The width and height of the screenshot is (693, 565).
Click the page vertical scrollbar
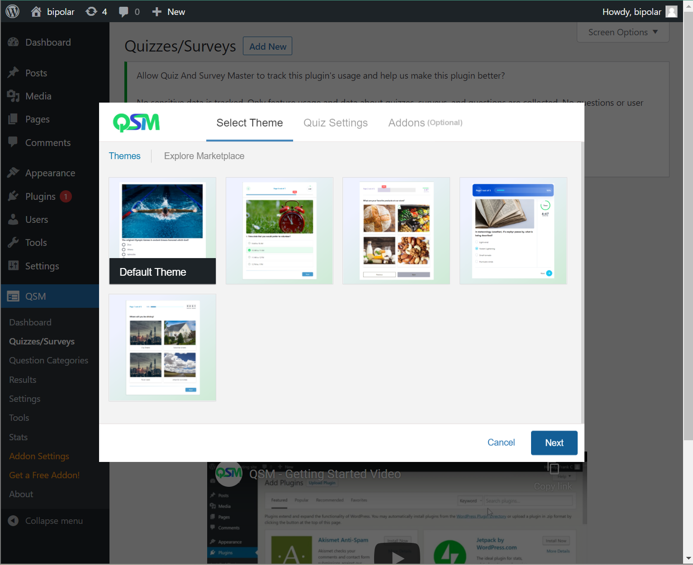coord(688,226)
